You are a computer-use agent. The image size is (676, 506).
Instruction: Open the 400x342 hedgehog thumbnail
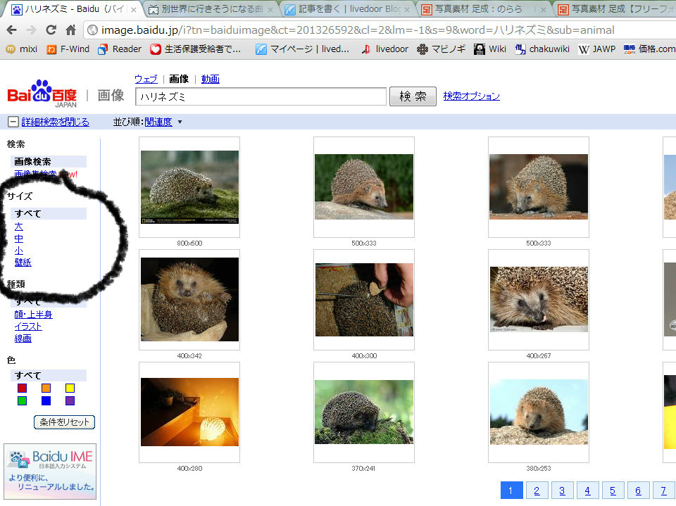point(189,300)
